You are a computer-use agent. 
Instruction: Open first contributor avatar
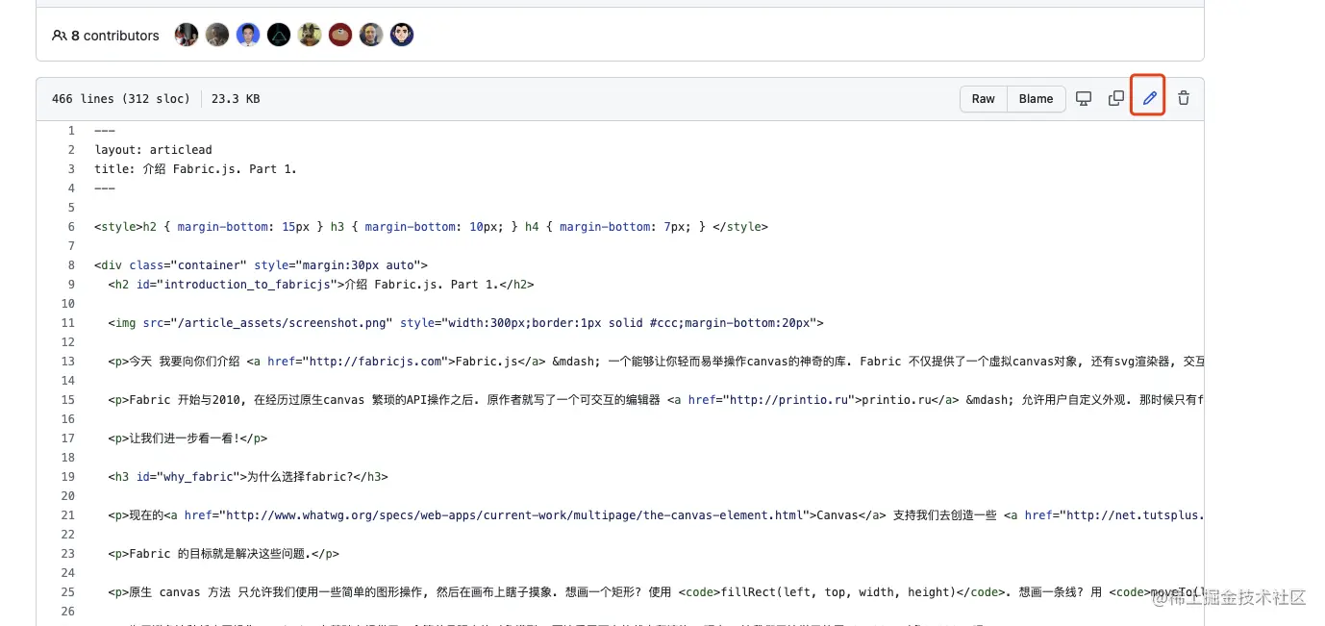187,36
